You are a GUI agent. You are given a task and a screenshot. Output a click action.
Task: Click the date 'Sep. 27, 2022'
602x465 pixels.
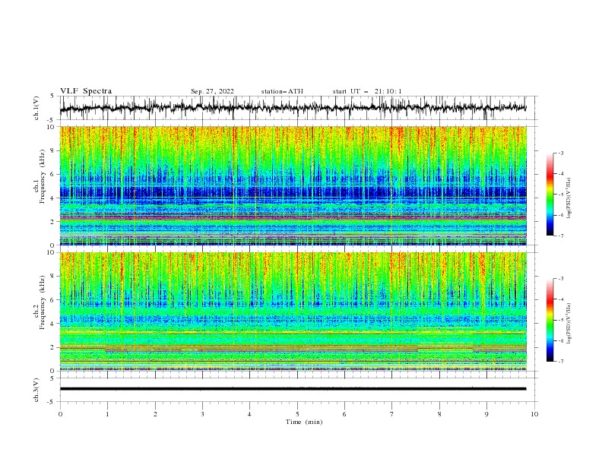tap(212, 91)
